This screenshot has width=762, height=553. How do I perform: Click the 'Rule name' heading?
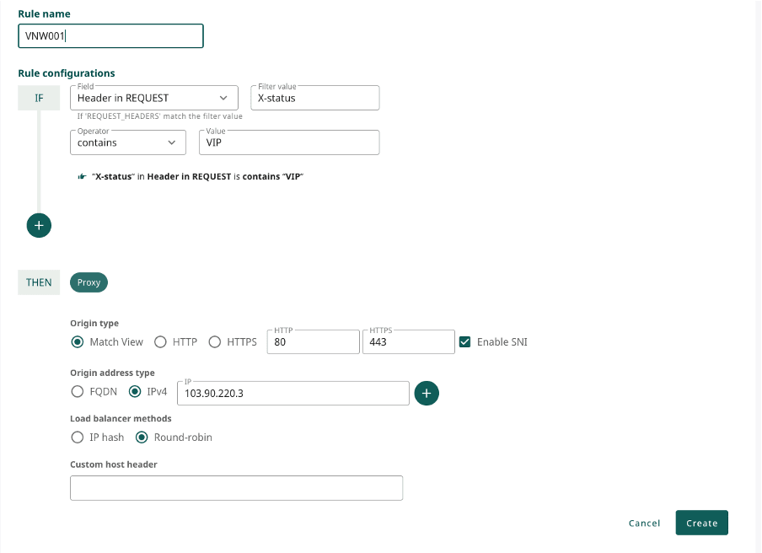(x=44, y=14)
